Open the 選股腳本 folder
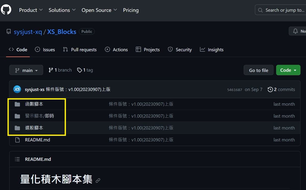306x190 pixels. 34,128
